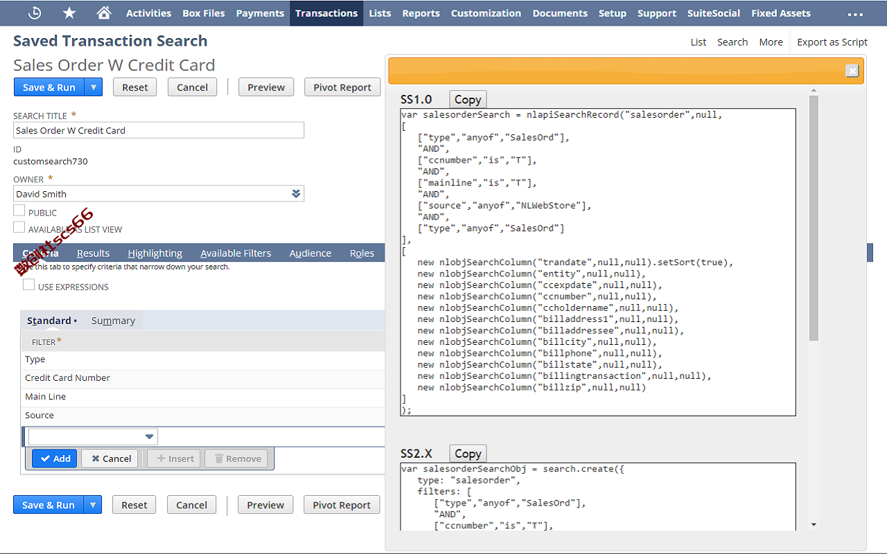Go to the Home house icon

tap(104, 13)
